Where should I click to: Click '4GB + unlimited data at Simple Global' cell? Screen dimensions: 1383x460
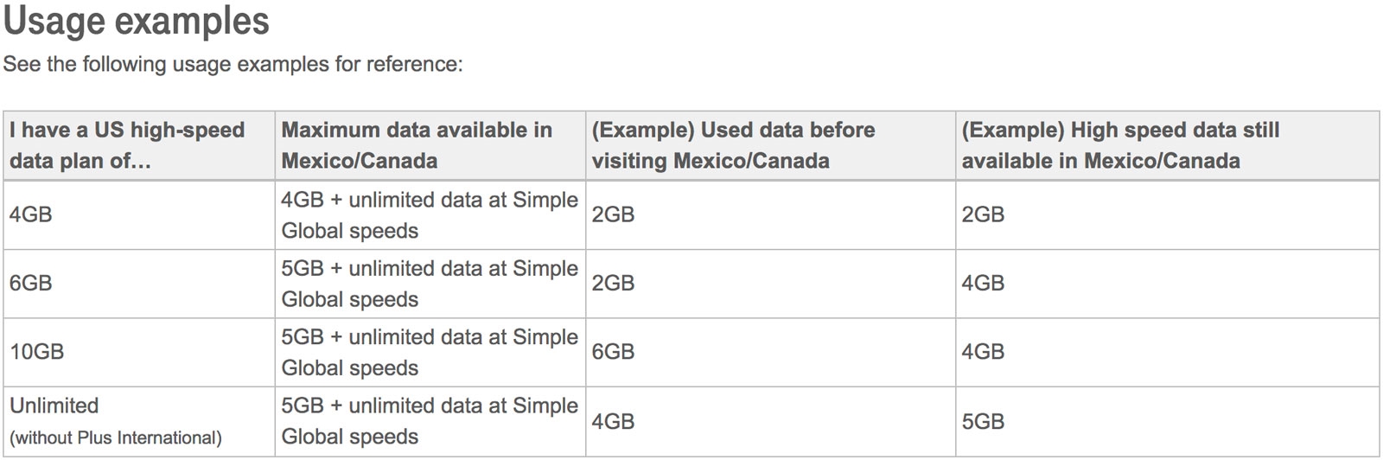(x=430, y=214)
